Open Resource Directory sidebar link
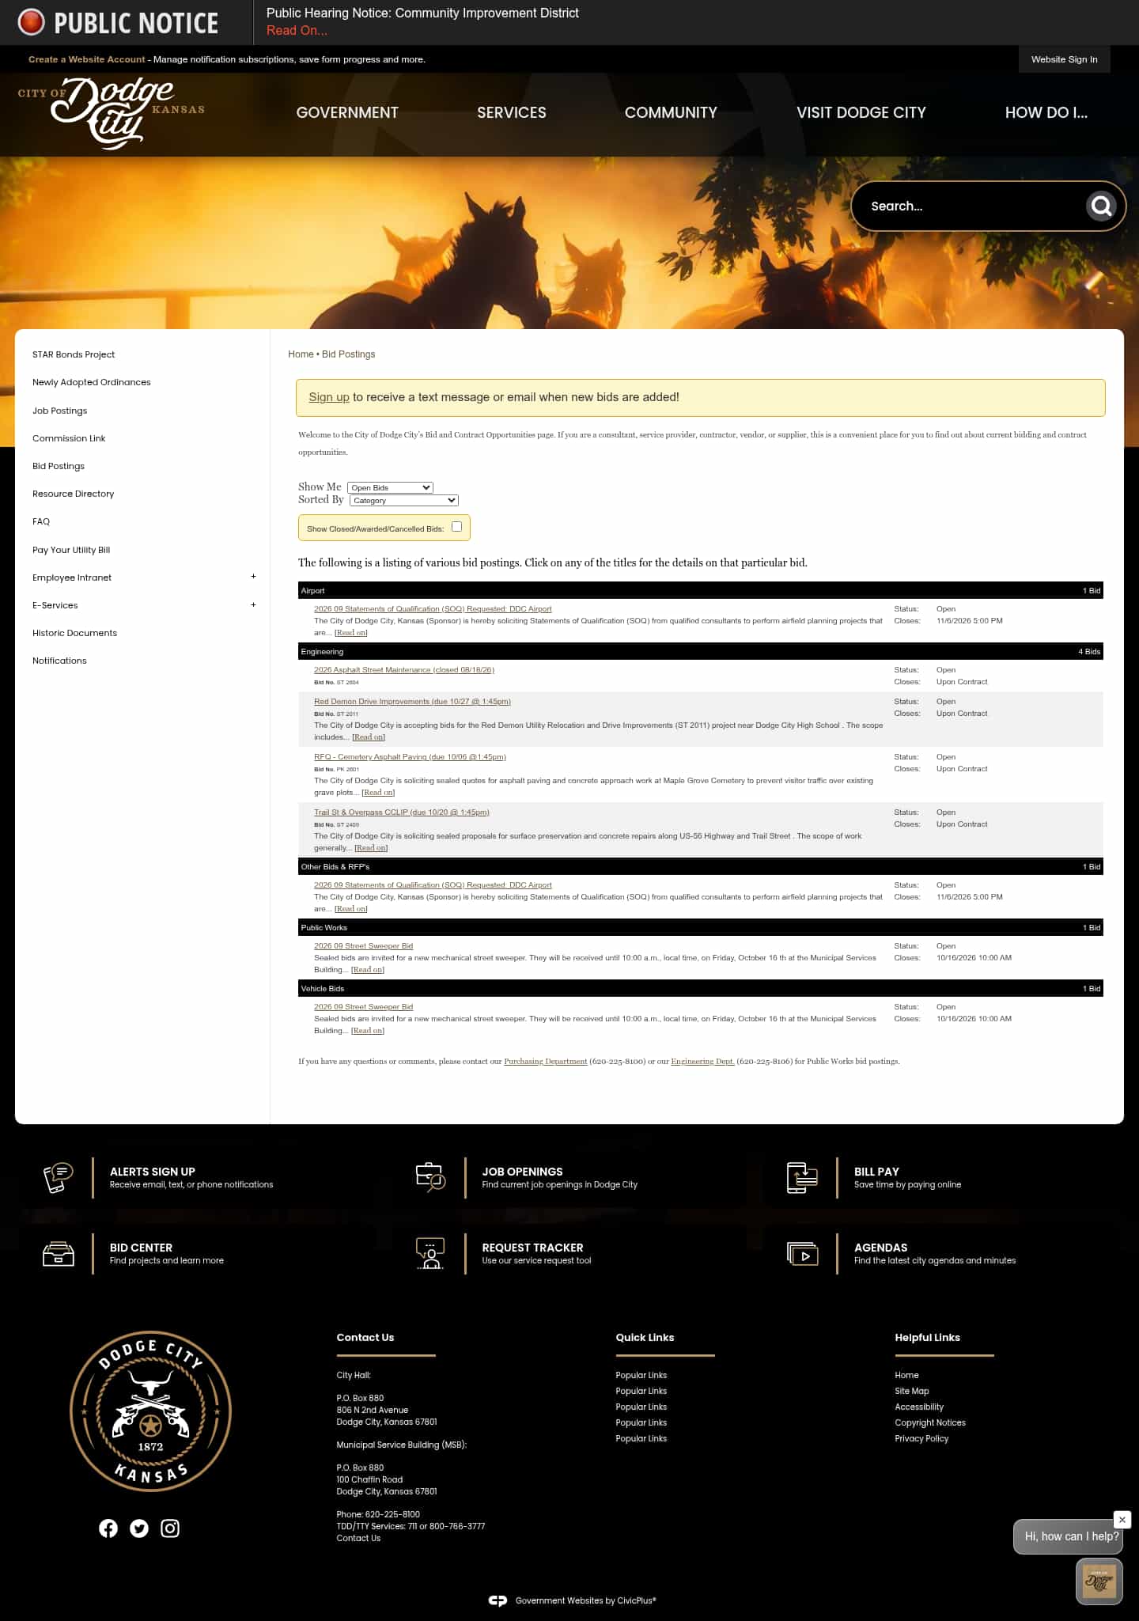The height and width of the screenshot is (1621, 1139). click(74, 494)
